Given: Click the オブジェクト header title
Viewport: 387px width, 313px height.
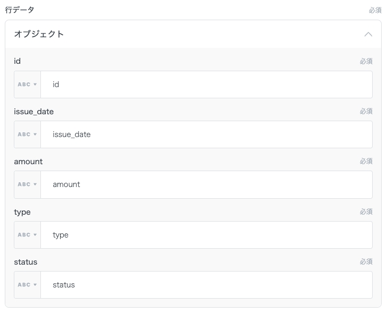Looking at the screenshot, I should tap(39, 34).
